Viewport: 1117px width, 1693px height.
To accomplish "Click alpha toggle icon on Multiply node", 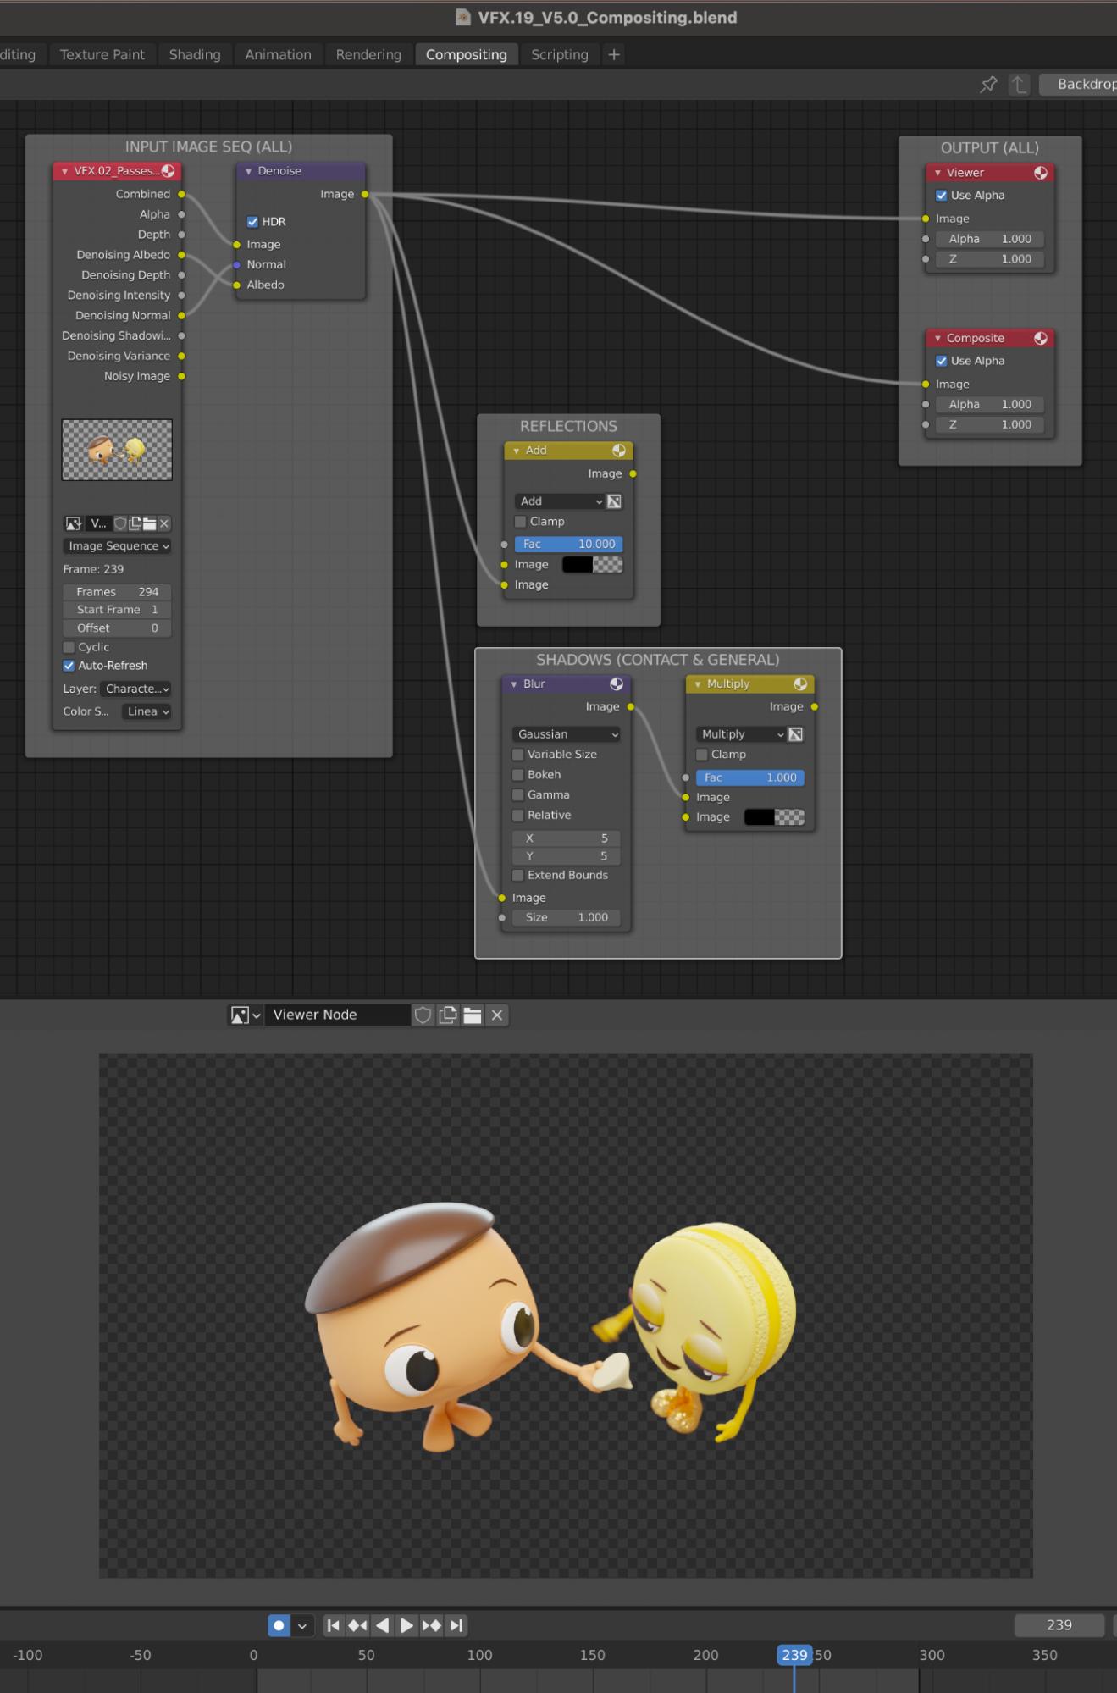I will 795,734.
